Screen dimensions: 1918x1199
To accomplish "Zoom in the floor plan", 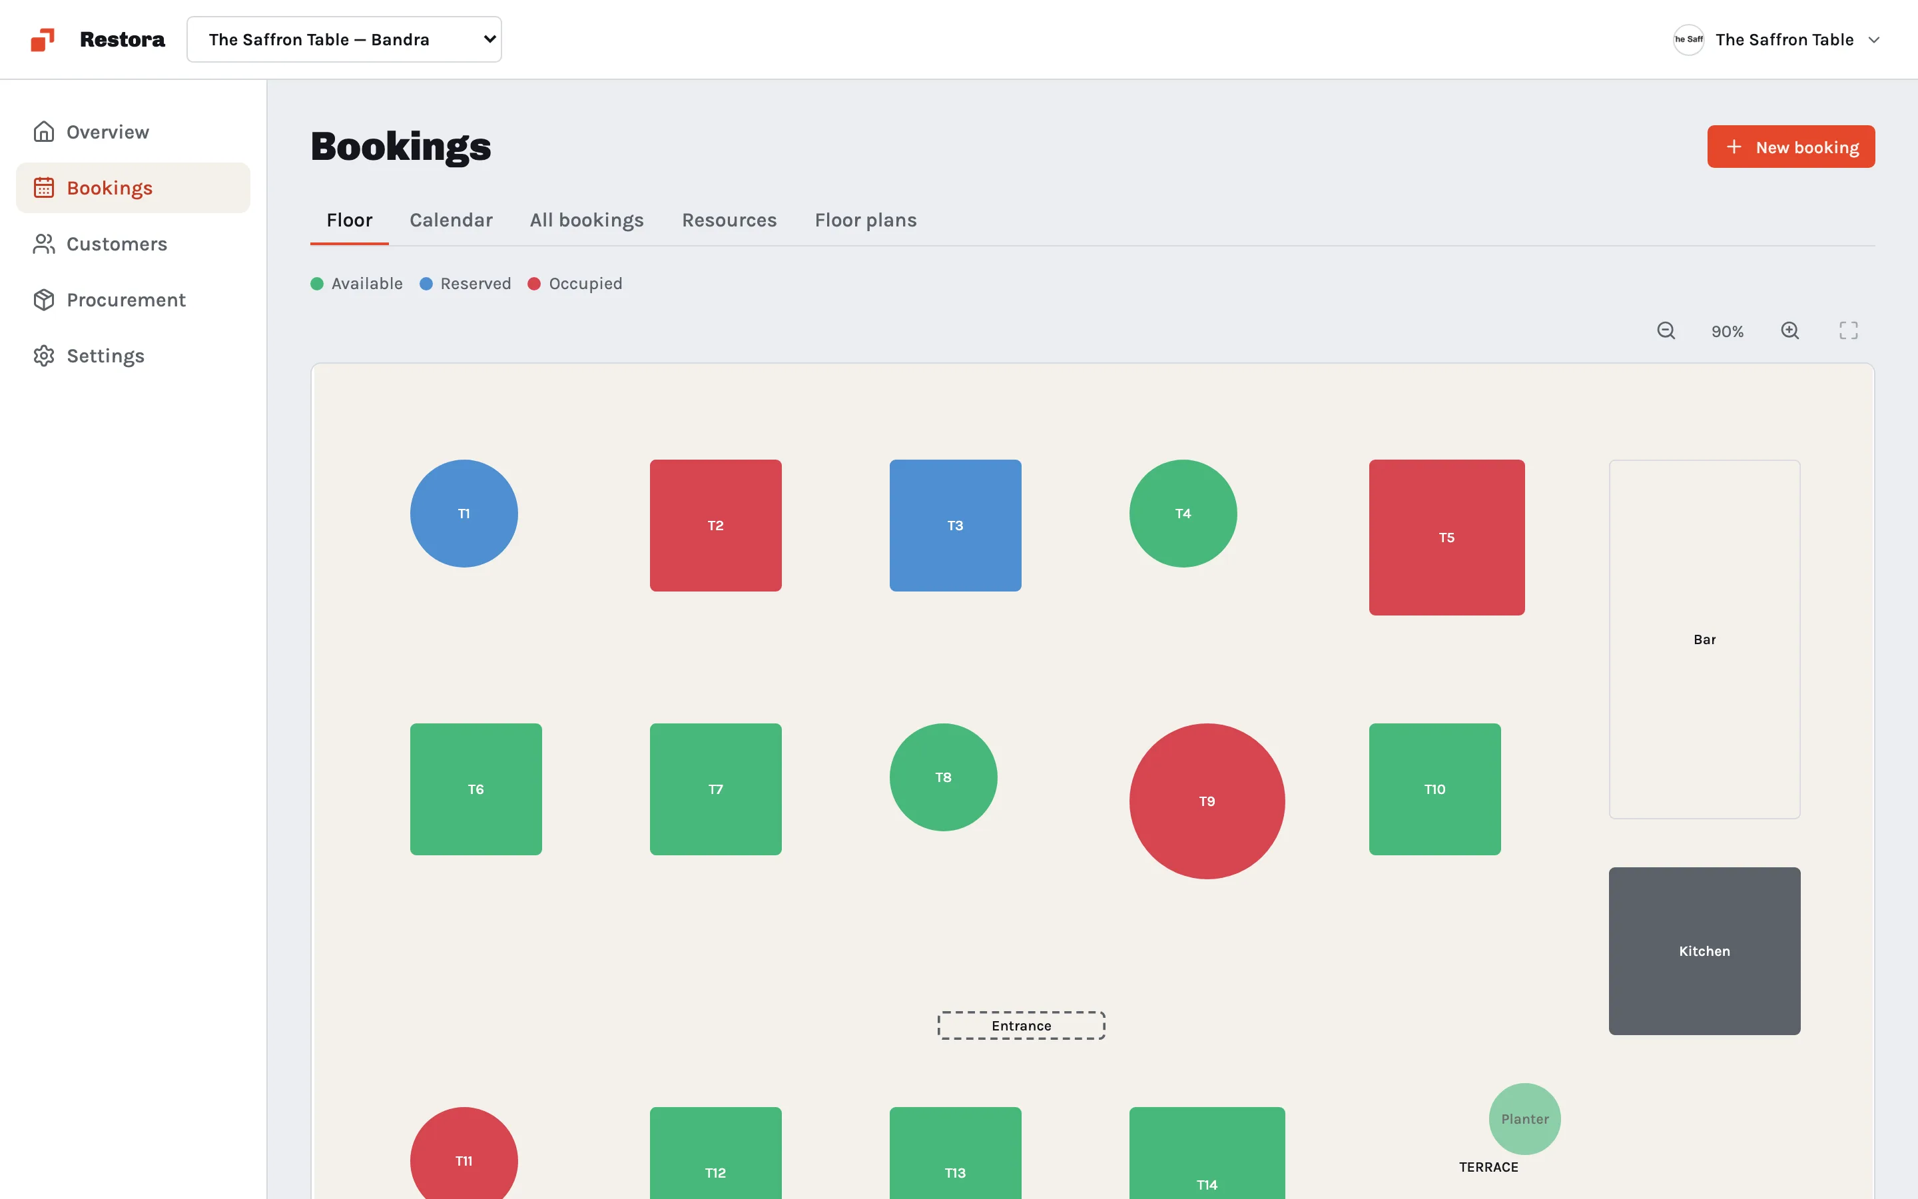I will (x=1789, y=330).
